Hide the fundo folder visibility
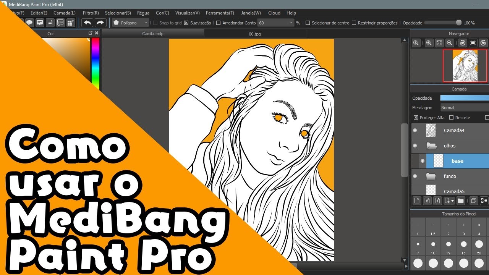This screenshot has height=275, width=489. [x=415, y=176]
